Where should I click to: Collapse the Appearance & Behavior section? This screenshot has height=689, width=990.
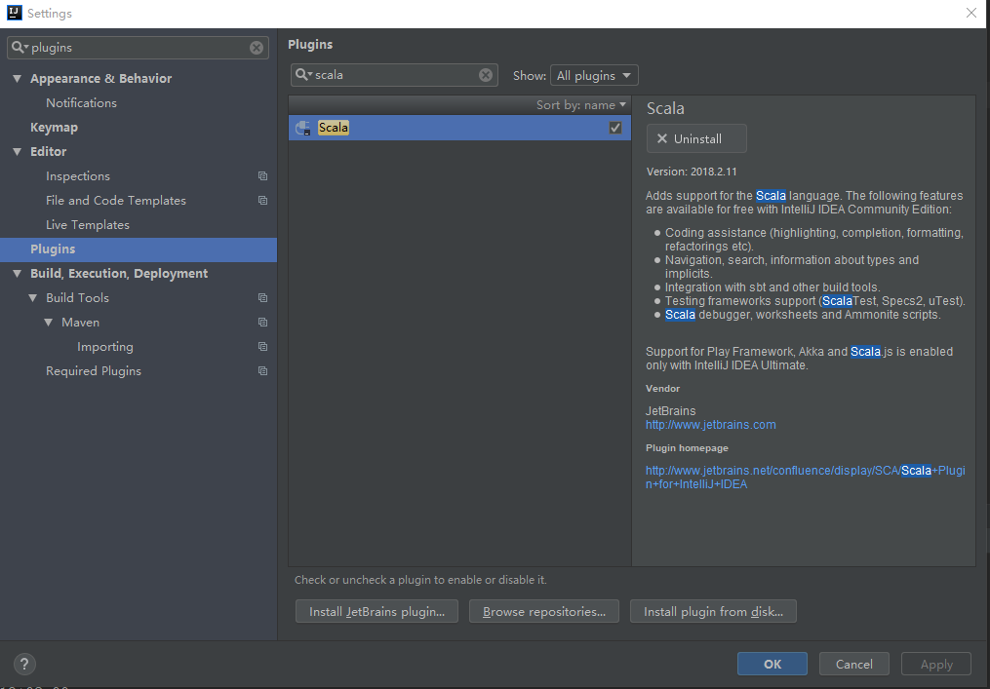click(x=17, y=79)
